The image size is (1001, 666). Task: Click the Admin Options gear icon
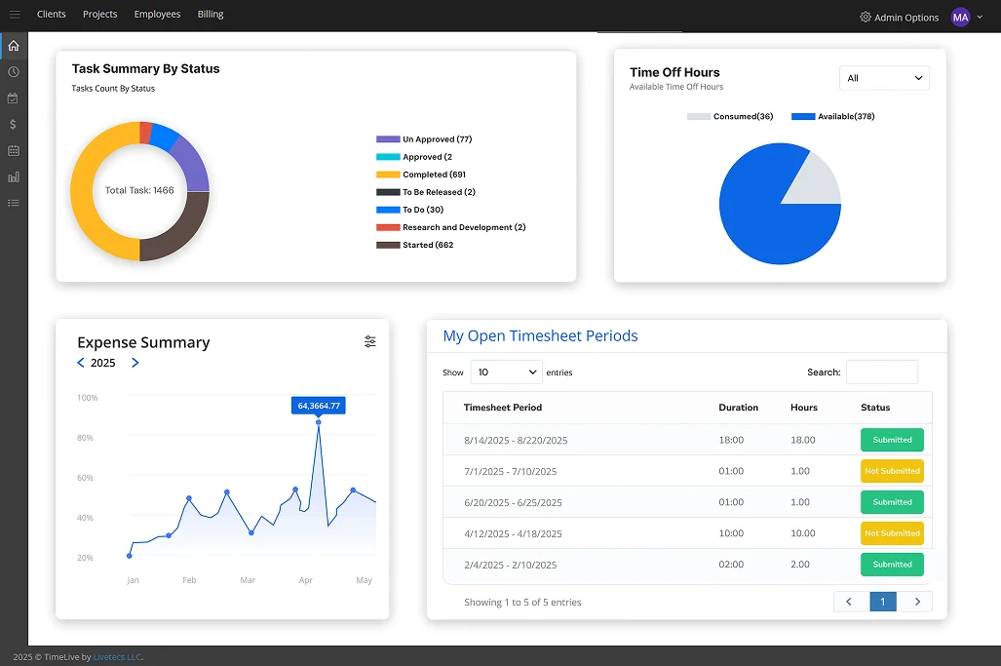(866, 18)
